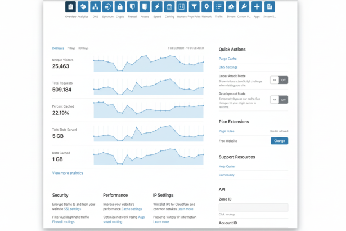Open the Traffic list icon

219,7
